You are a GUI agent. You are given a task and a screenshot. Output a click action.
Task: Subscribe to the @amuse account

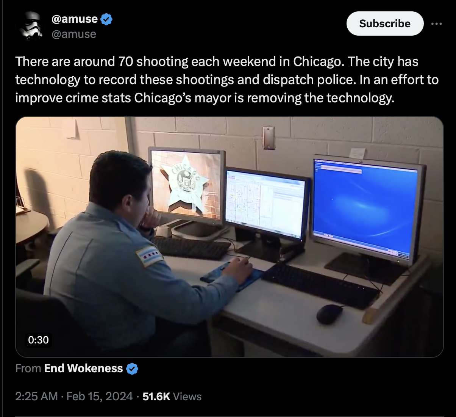385,24
